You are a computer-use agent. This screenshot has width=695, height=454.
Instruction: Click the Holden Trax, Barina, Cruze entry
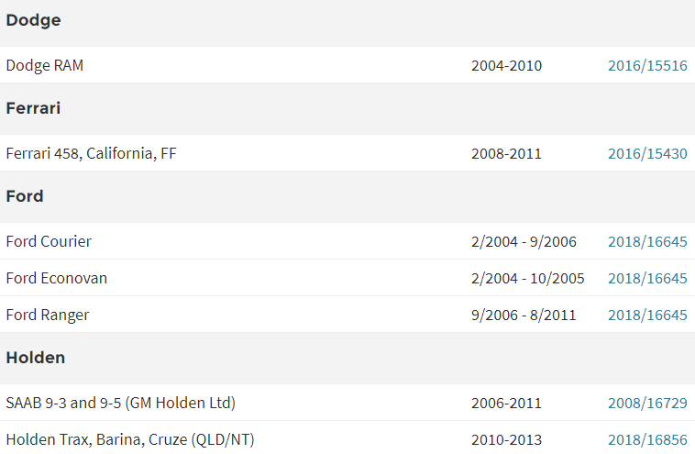130,440
